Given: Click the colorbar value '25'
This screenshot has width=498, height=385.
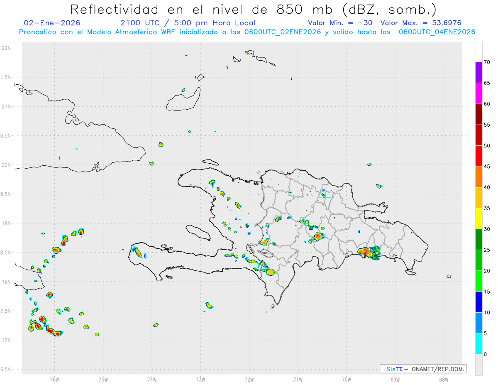Looking at the screenshot, I should pos(487,250).
